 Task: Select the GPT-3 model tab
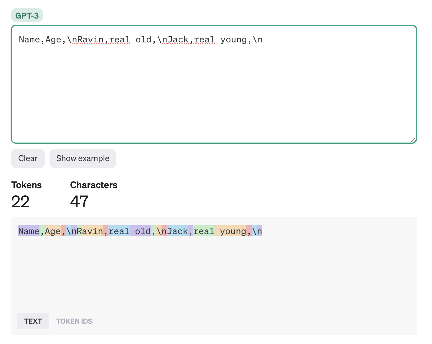pos(27,15)
